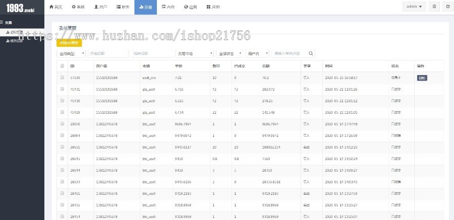This screenshot has height=220, width=454.
Task: Click the 时间 column header
Action: coord(328,66)
